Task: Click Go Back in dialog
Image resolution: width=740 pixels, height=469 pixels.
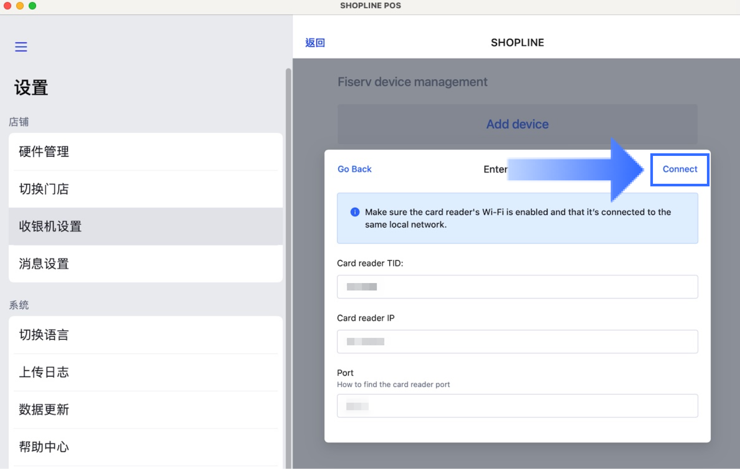Action: coord(354,169)
